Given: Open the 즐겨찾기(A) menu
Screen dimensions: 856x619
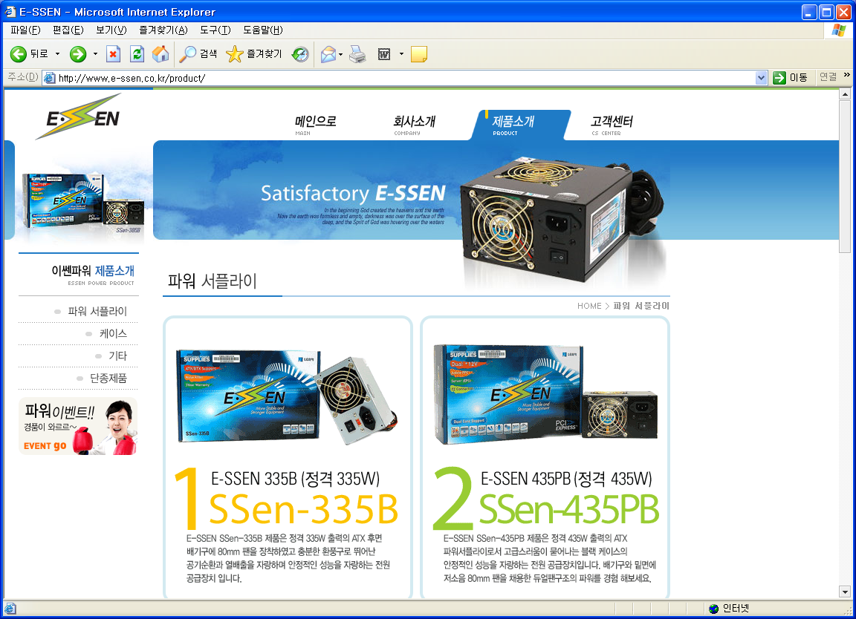Looking at the screenshot, I should (x=163, y=30).
